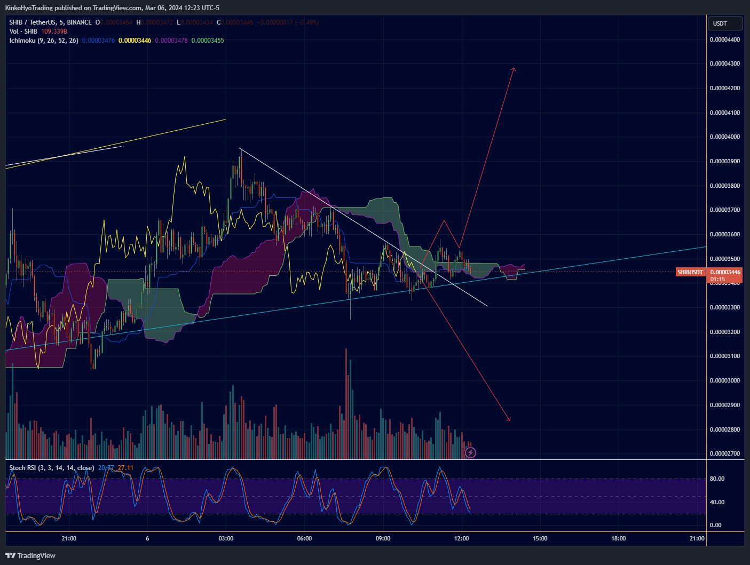The width and height of the screenshot is (750, 565).
Task: Click the 0.00002700 price axis label
Action: coord(725,453)
